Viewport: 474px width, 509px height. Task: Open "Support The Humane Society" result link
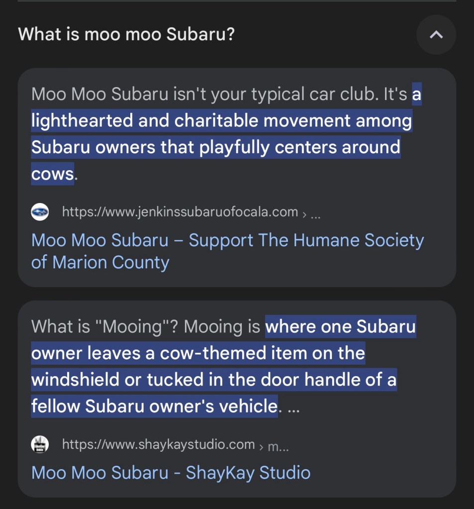coord(227,251)
